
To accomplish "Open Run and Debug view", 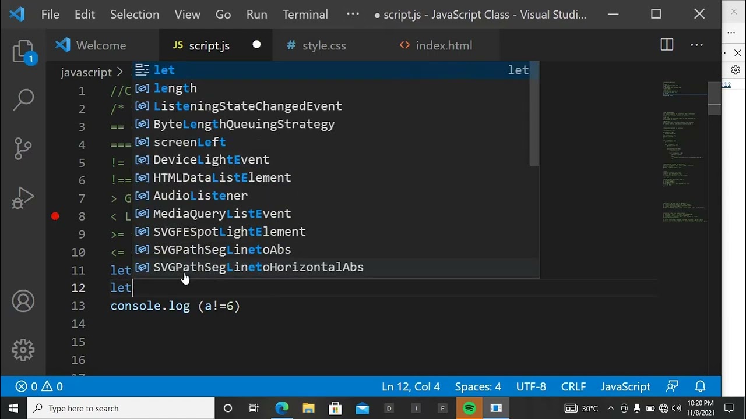I will click(x=23, y=198).
